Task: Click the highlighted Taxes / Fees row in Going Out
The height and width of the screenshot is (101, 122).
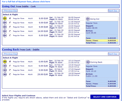Action: [x=102, y=41]
